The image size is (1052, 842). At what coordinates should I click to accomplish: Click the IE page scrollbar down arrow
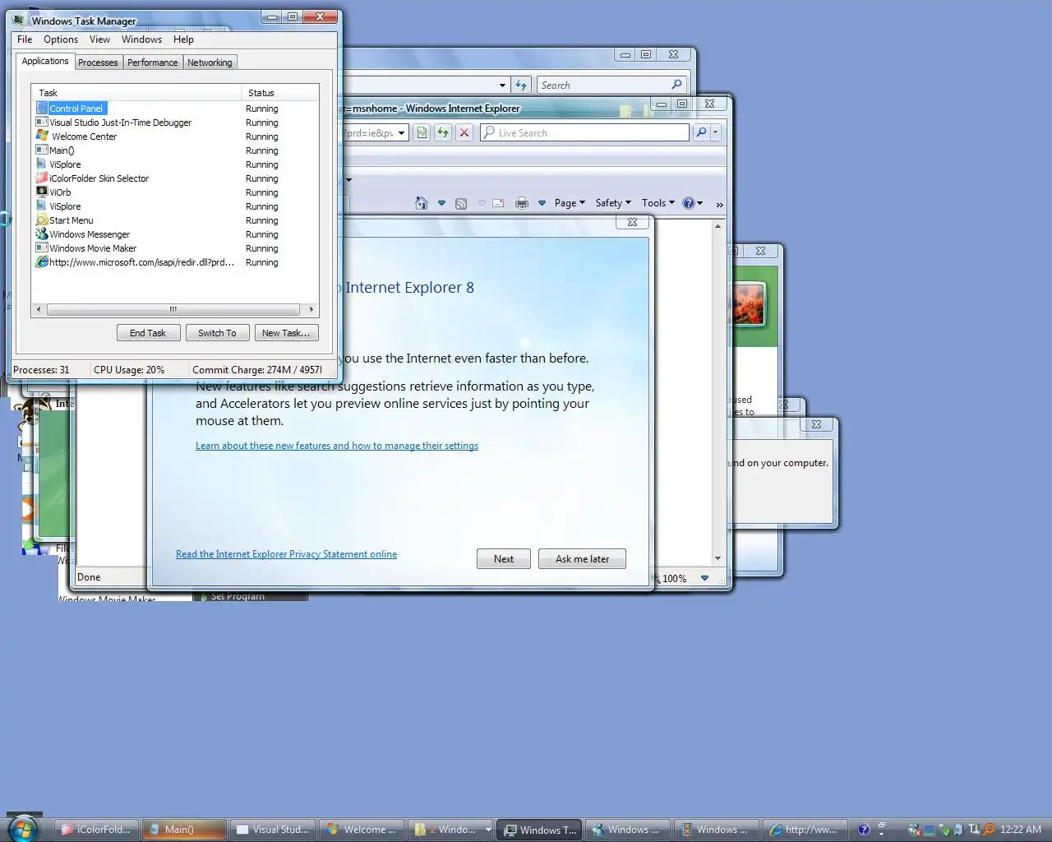pos(717,558)
